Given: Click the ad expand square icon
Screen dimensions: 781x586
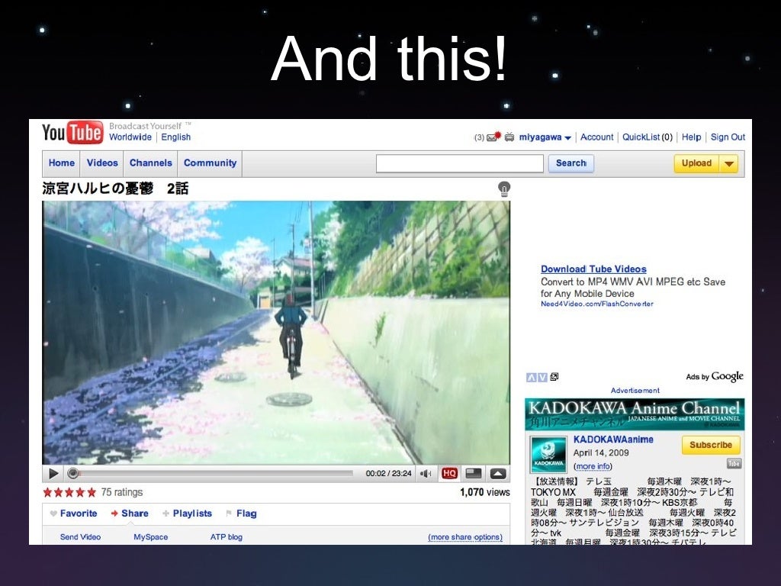Looking at the screenshot, I should coord(554,377).
